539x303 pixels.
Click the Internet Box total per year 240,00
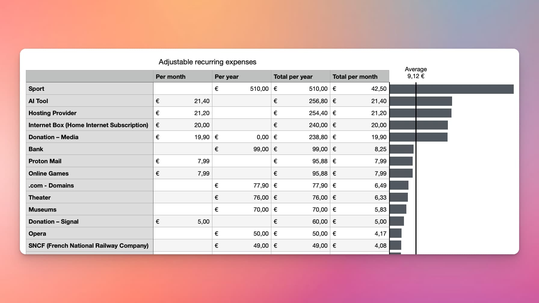(x=300, y=125)
